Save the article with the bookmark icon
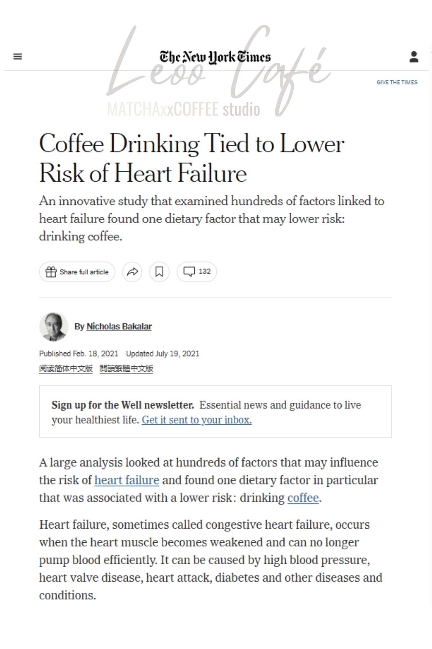Screen dimensions: 432x649 pos(159,272)
